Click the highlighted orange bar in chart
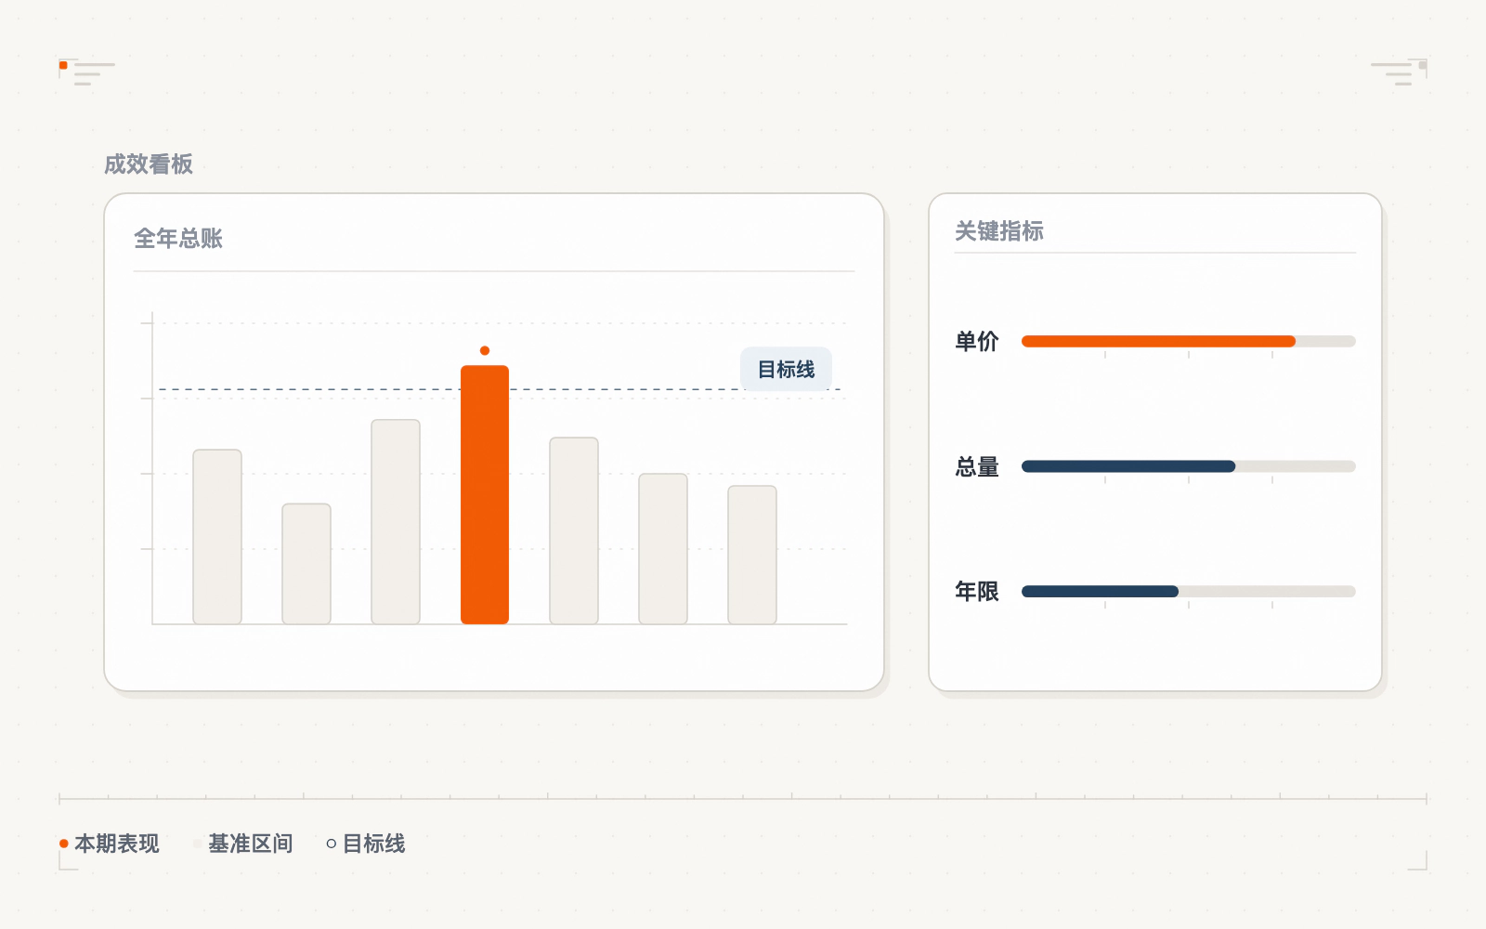1486x929 pixels. (485, 494)
